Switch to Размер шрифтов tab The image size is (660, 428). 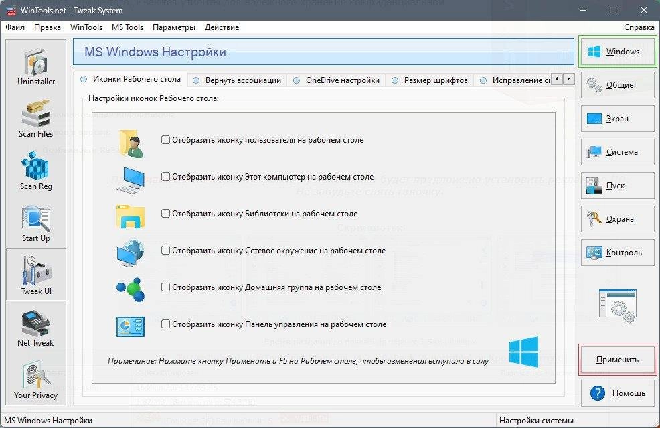(429, 80)
